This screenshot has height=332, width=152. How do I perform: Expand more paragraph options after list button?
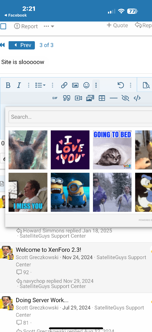tap(52, 85)
